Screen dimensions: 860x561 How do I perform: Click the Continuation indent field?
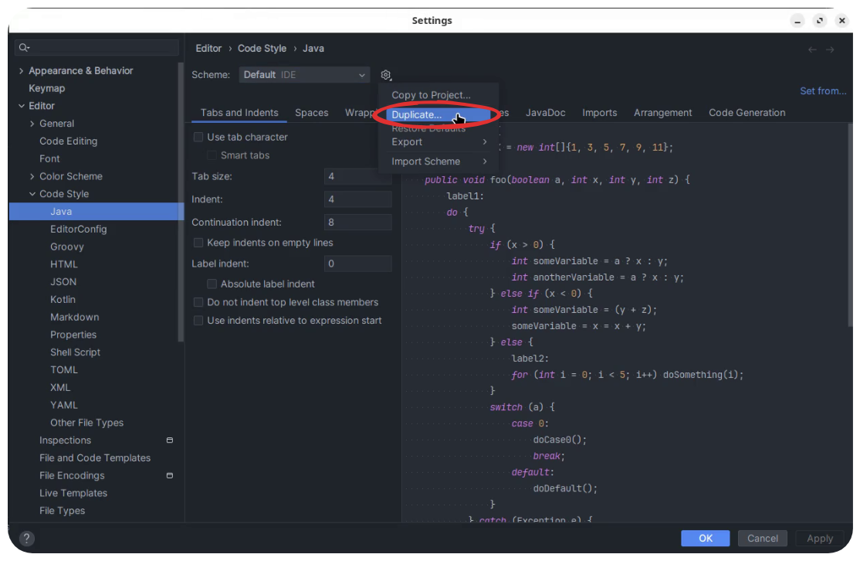click(357, 223)
